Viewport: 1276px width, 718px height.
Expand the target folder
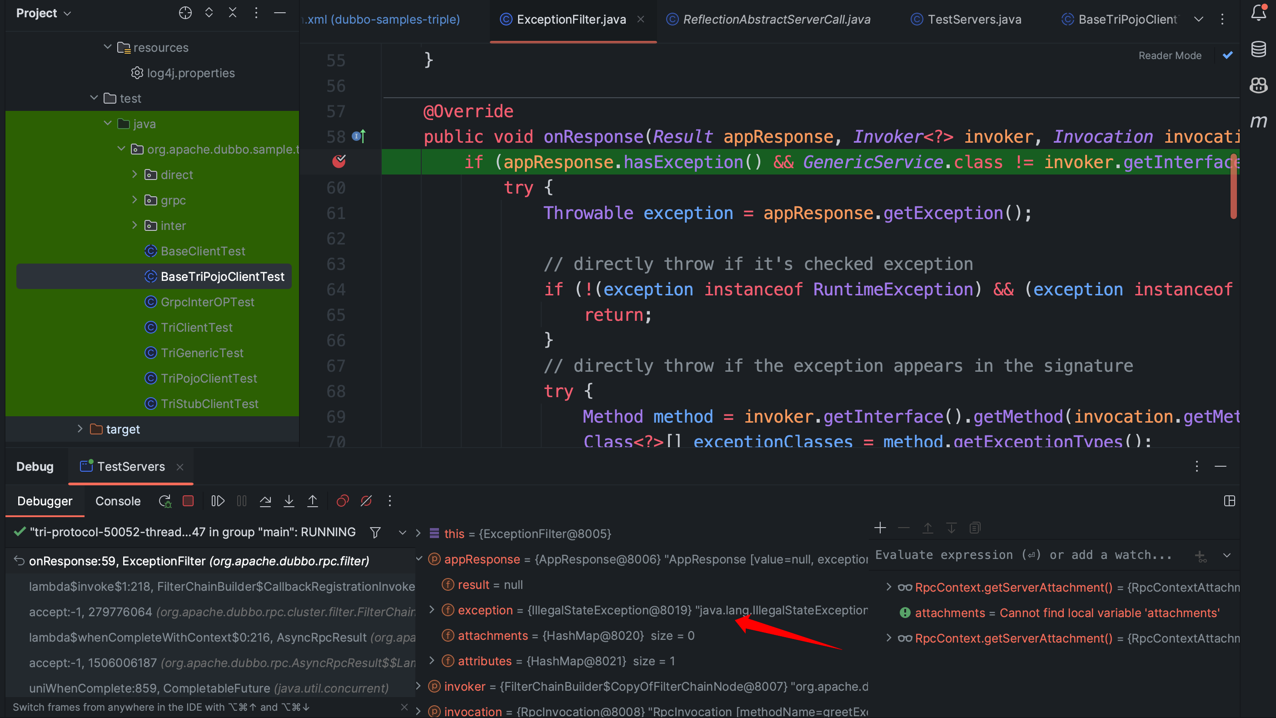point(80,428)
